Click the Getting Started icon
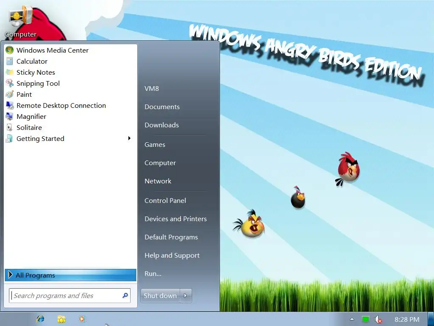 coord(9,139)
